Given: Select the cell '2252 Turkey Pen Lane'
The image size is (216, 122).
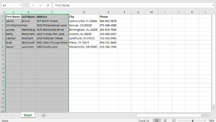Looking at the screenshot, I should tap(52, 34).
